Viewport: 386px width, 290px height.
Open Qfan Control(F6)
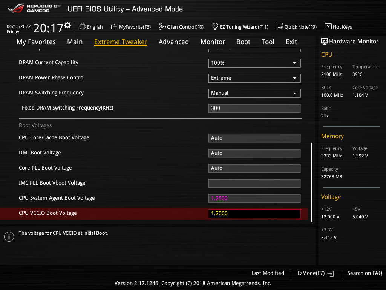(181, 27)
